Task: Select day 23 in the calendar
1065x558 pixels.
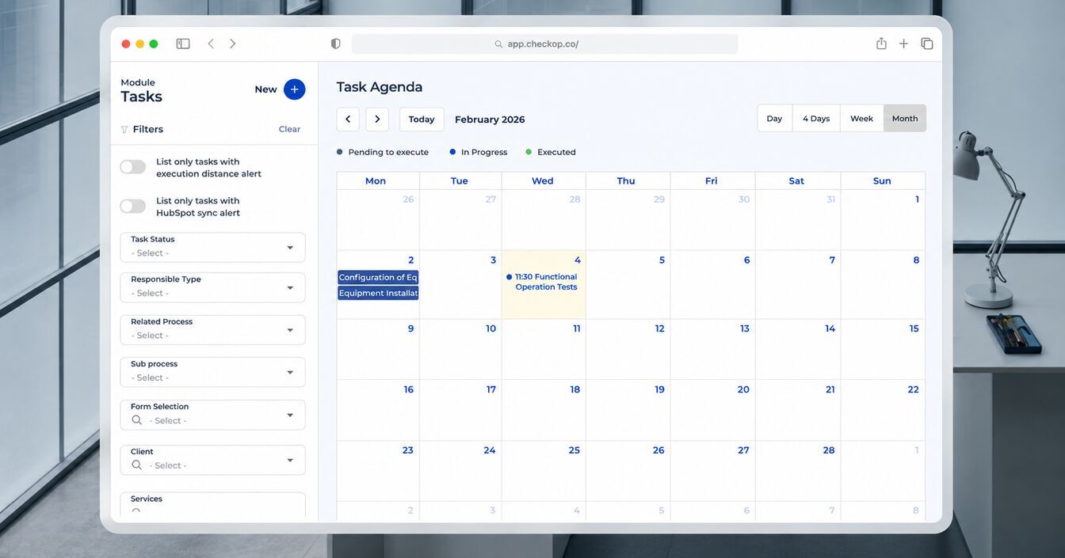Action: coord(408,450)
